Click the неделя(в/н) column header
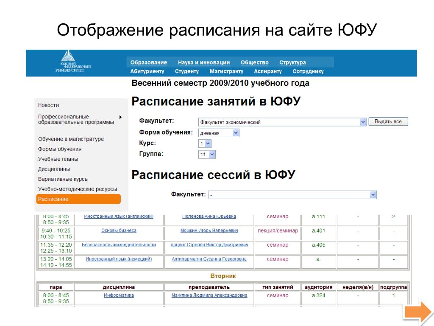 (358, 287)
